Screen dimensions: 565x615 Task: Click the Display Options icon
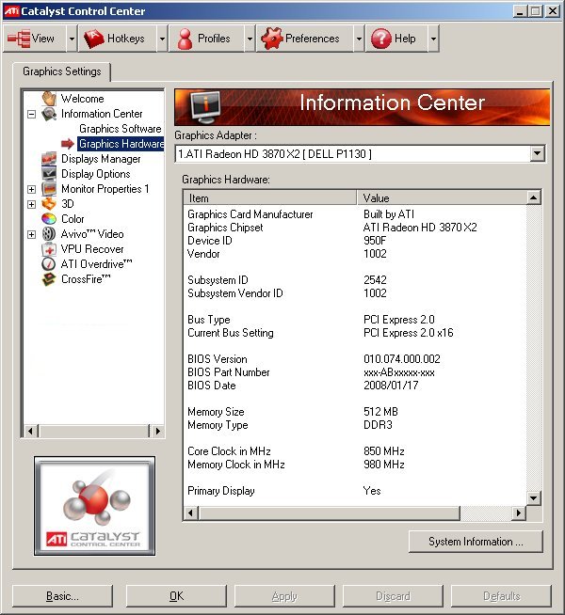49,173
